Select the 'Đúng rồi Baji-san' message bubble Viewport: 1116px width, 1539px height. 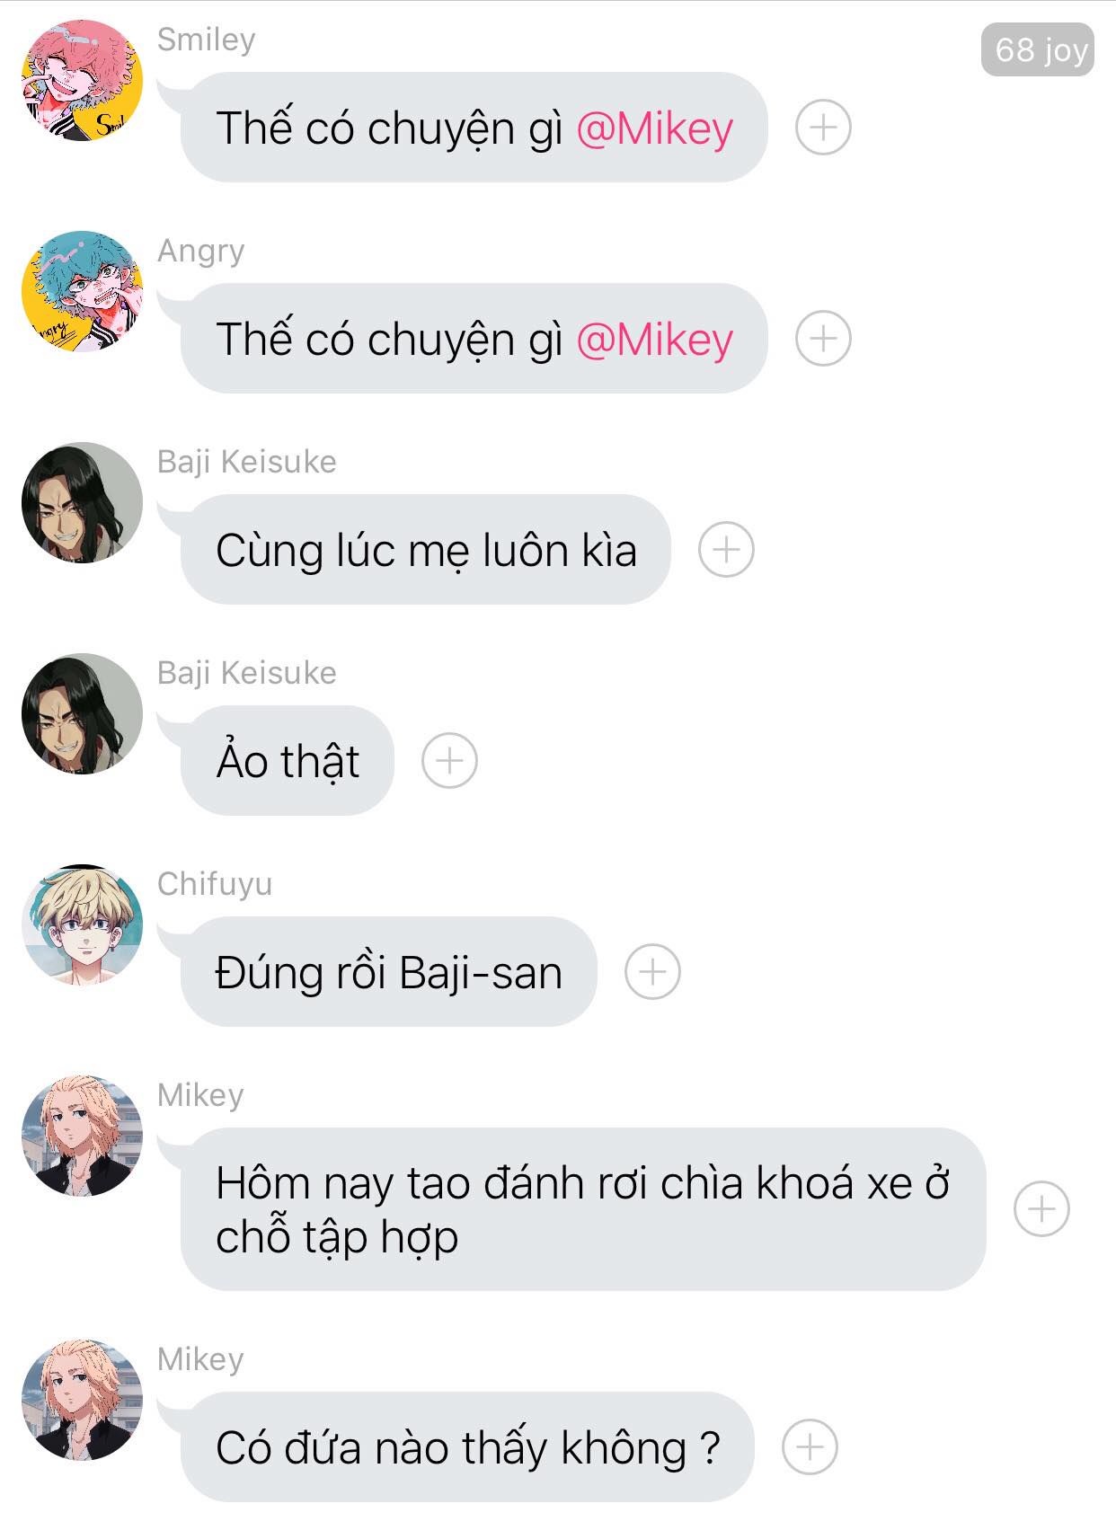pos(388,972)
